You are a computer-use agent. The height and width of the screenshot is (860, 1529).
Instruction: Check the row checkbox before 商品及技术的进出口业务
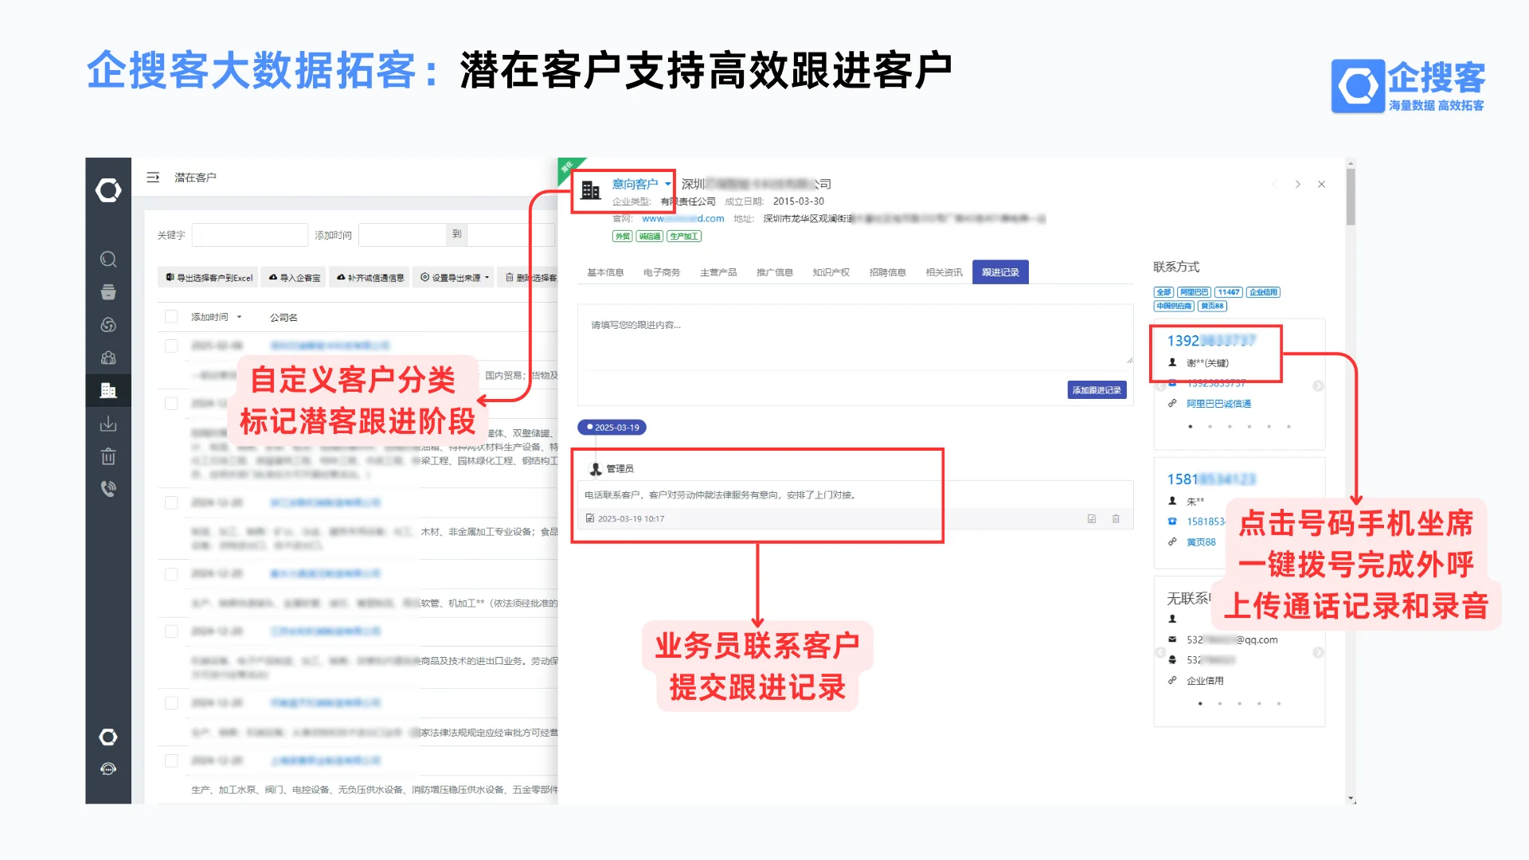[171, 631]
